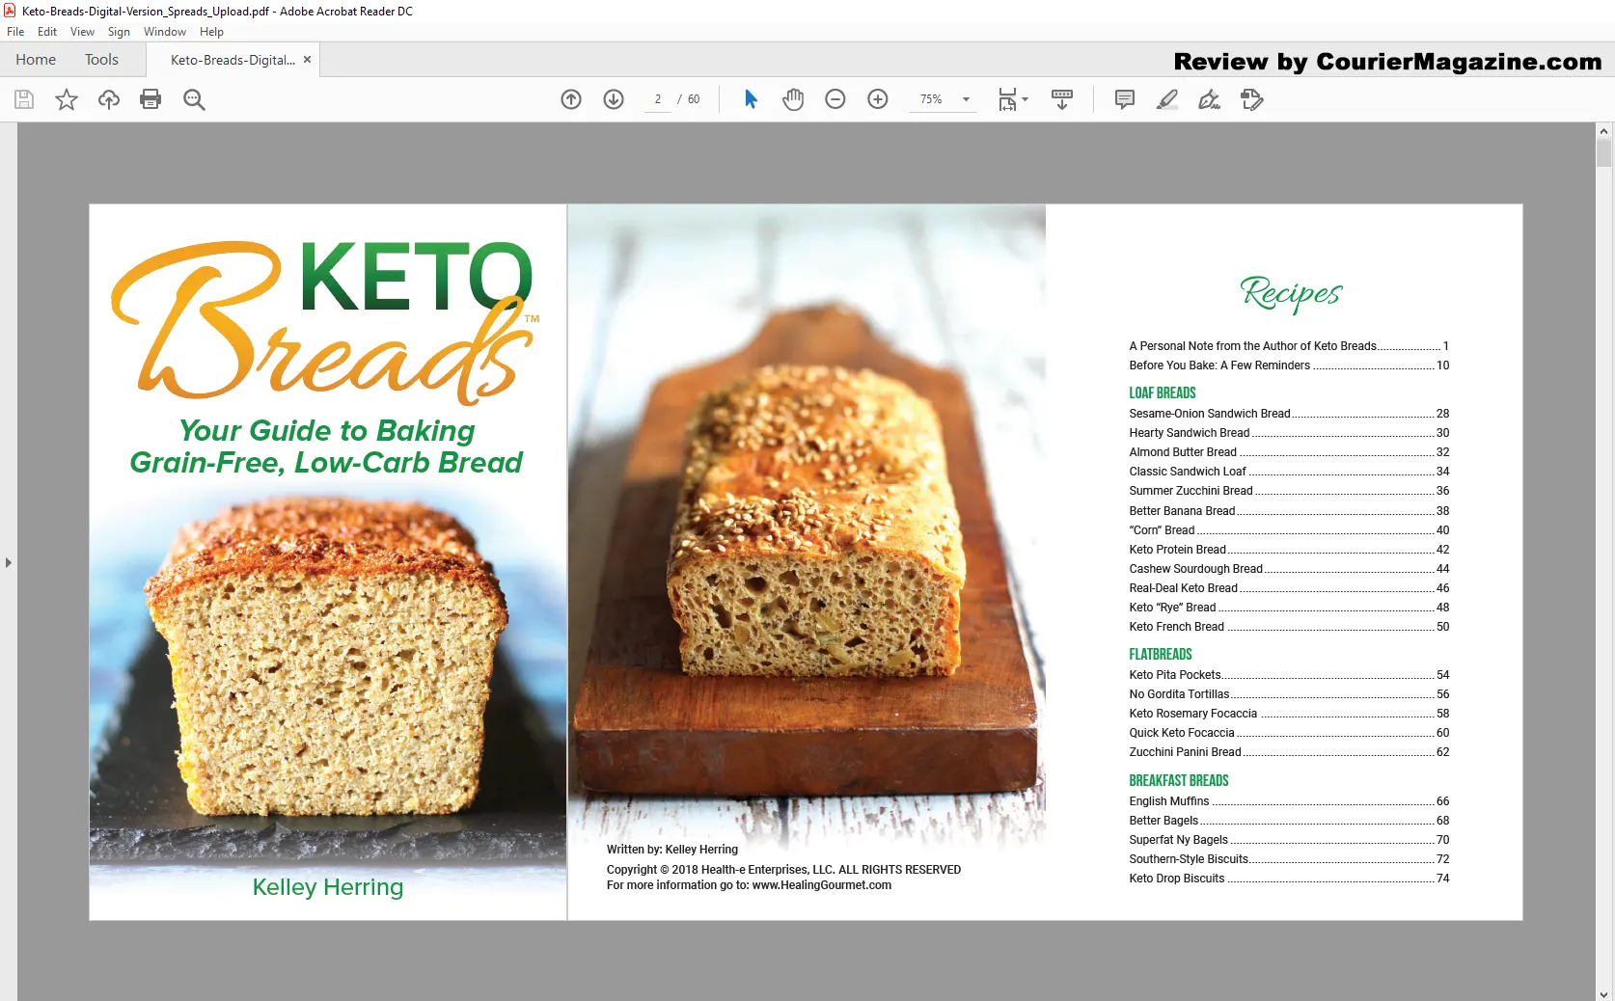Screen dimensions: 1615x1001
Task: Bookmark the document with the star icon
Action: click(x=67, y=99)
